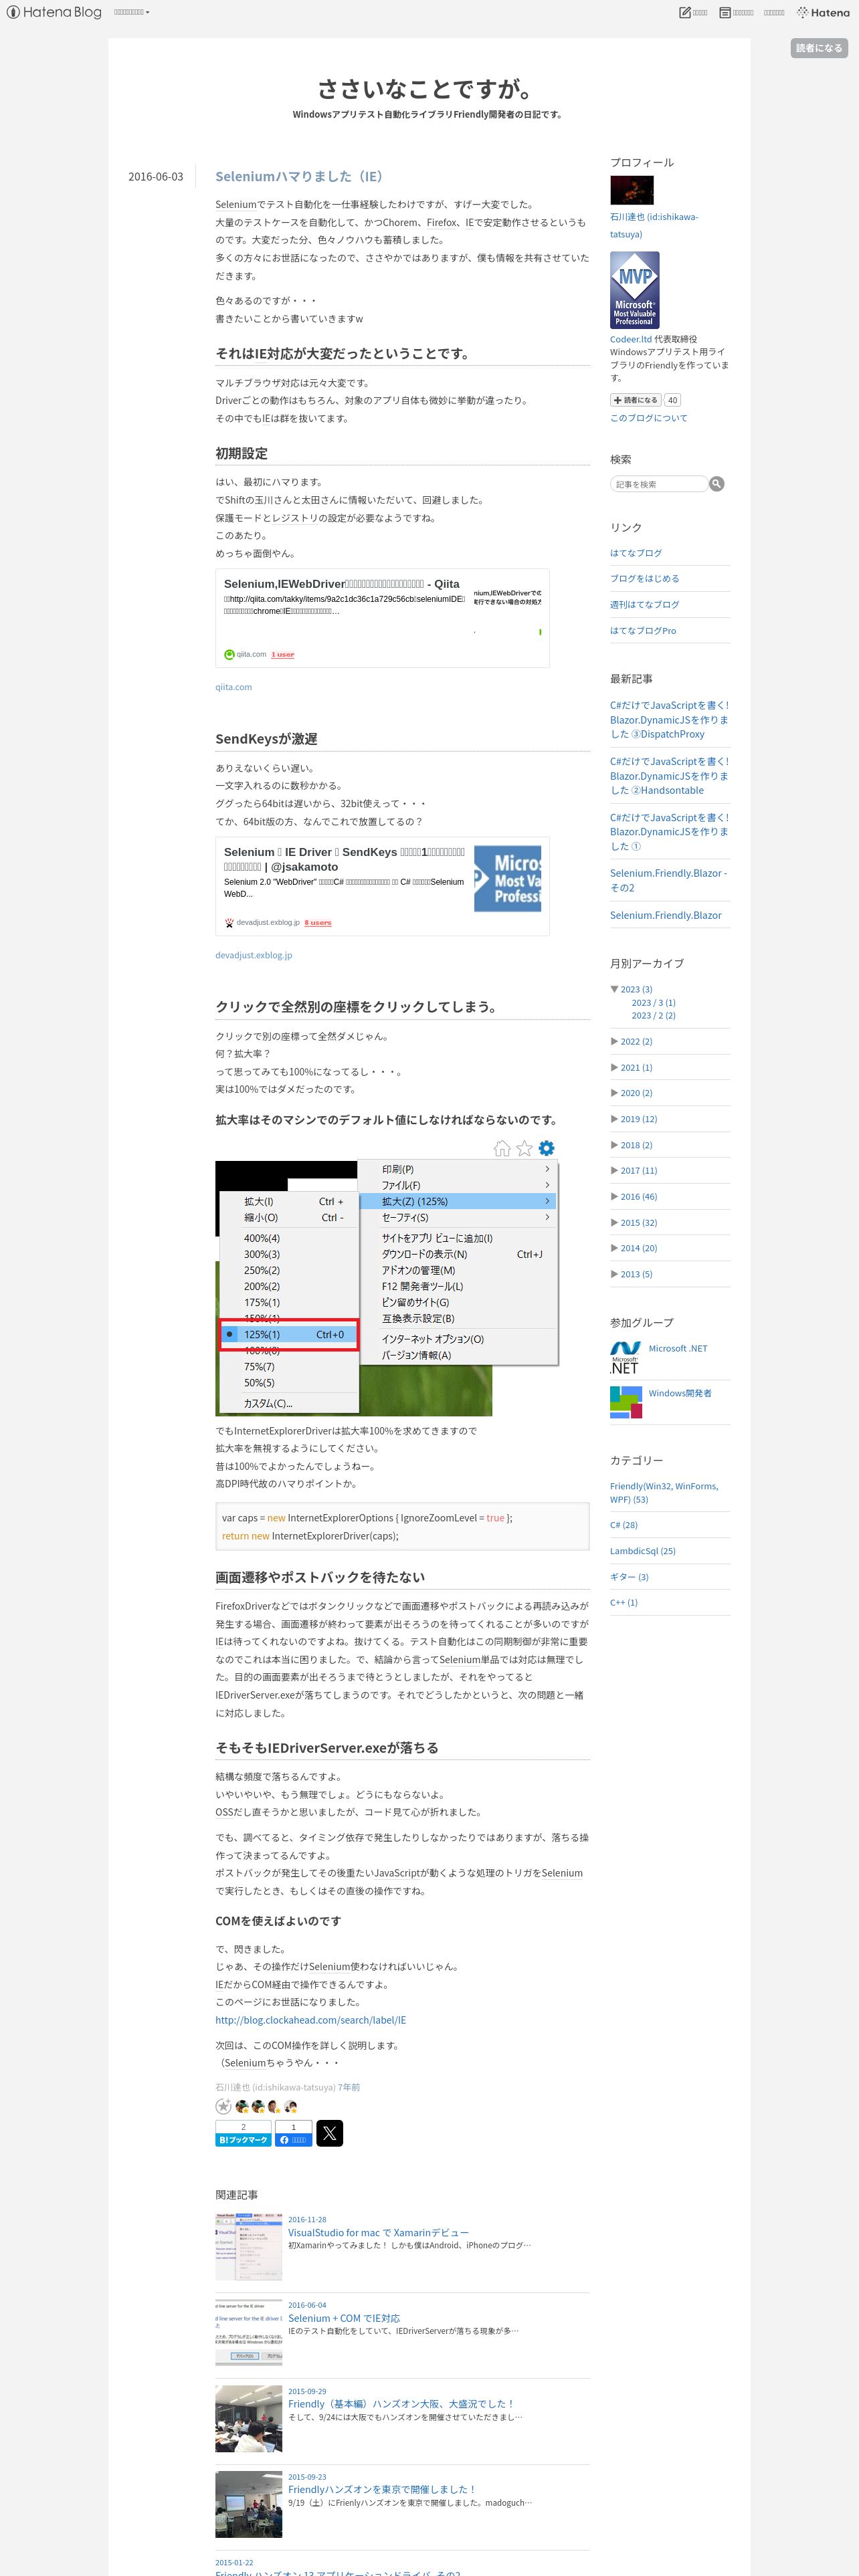Viewport: 859px width, 2576px height.
Task: Expand the 2016 archive triangle
Action: (x=614, y=1196)
